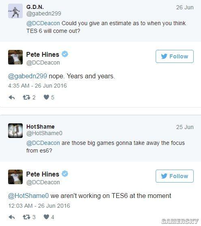The image size is (201, 226).
Task: Click verified badge beside second Pete Hines
Action: click(65, 174)
